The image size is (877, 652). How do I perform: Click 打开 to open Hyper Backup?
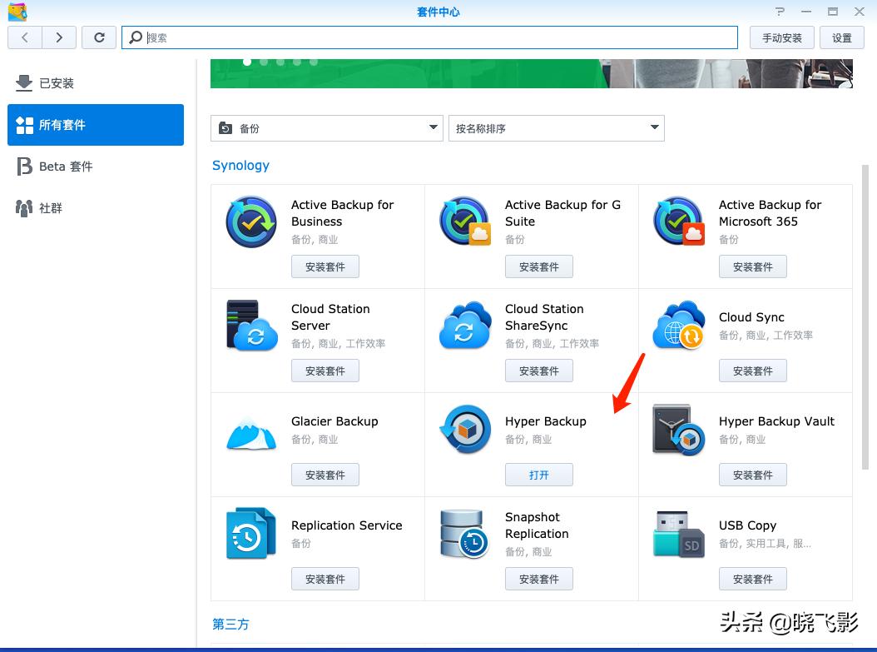click(539, 475)
